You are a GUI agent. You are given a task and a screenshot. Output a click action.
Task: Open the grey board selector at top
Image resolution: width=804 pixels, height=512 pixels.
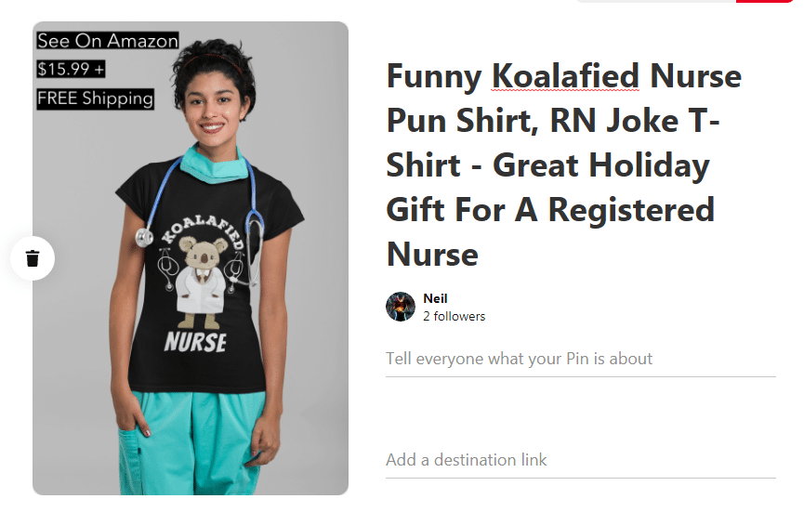tap(656, 1)
